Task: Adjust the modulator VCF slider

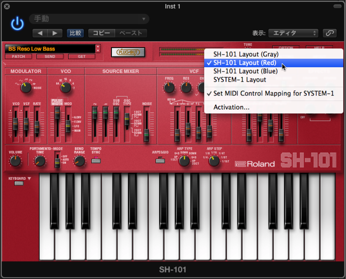Action: click(26, 124)
